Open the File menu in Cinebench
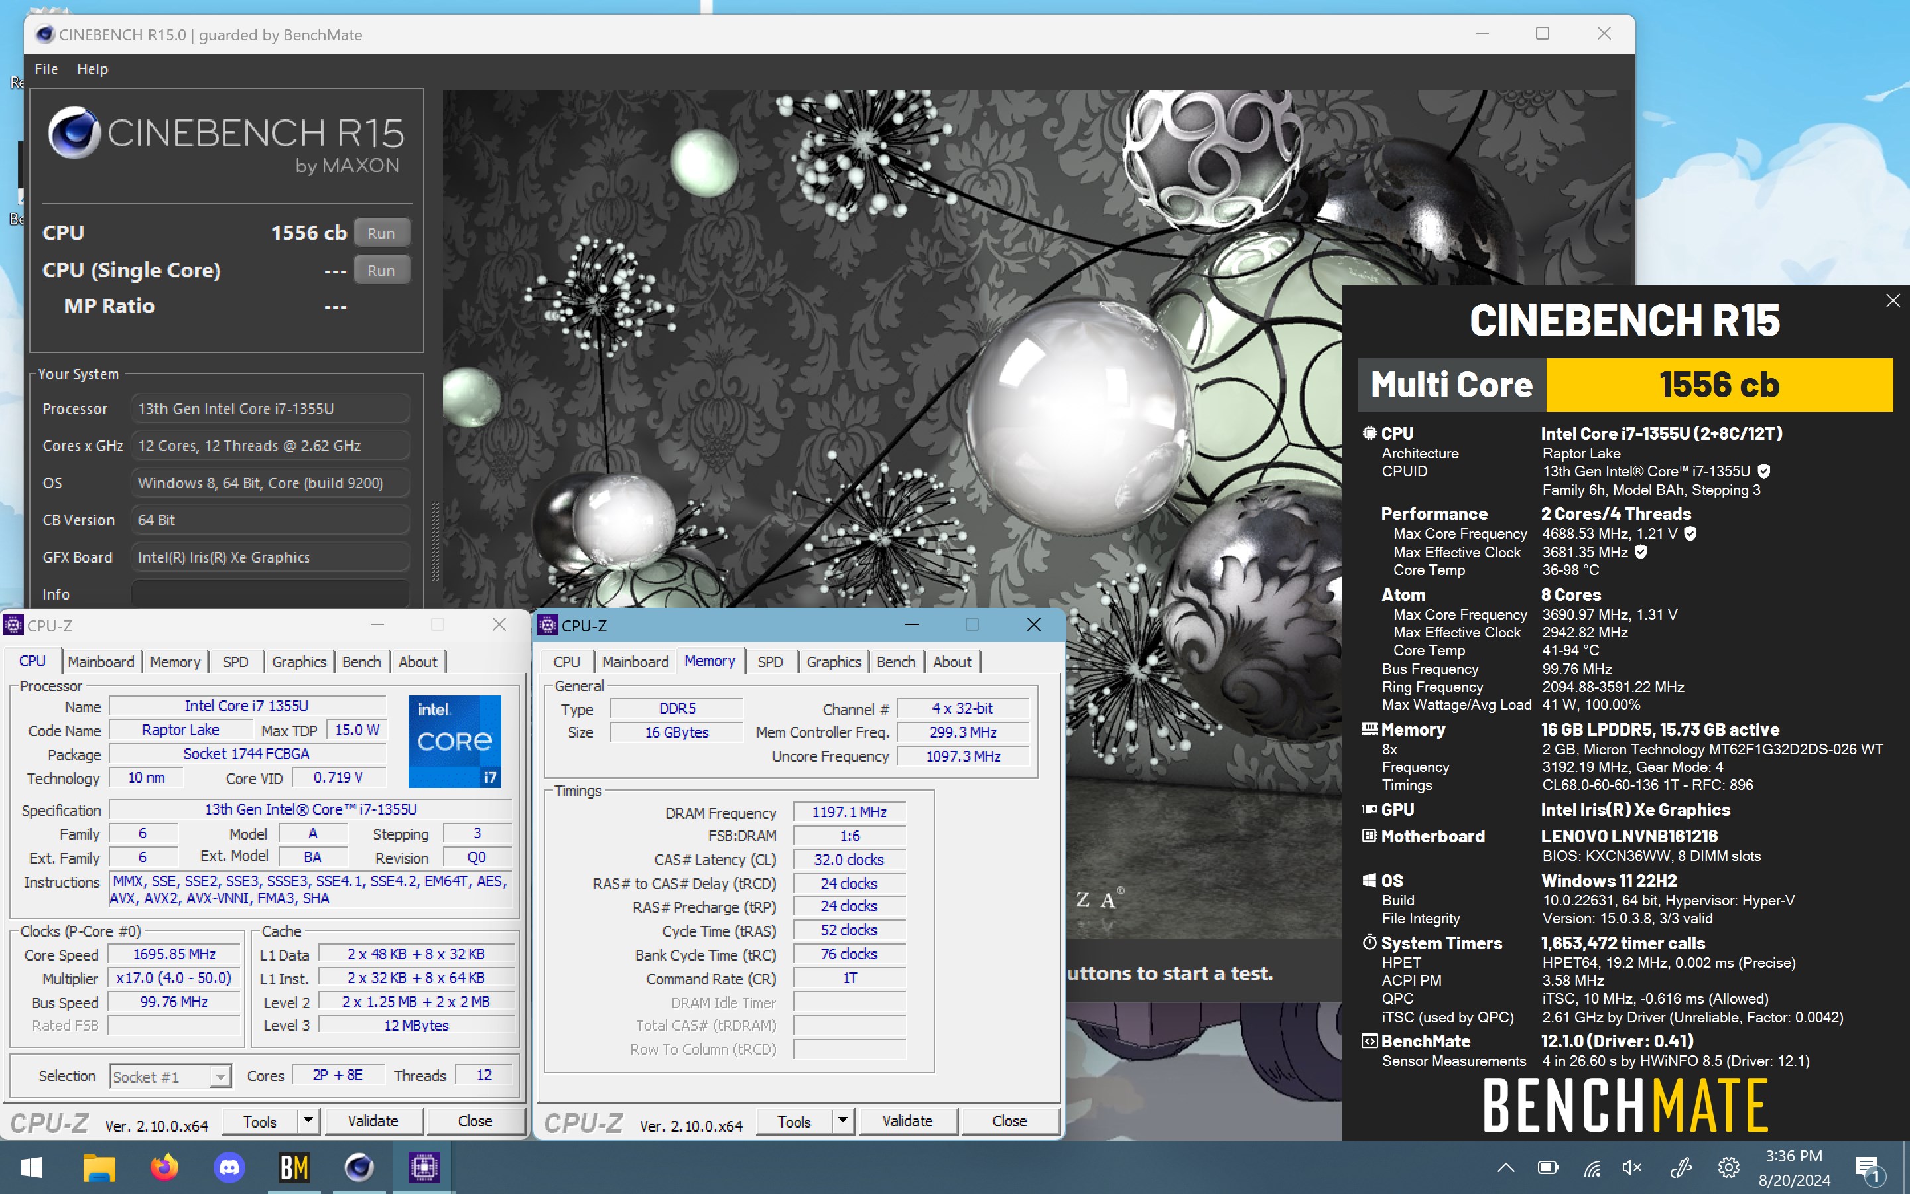This screenshot has height=1194, width=1910. click(46, 70)
